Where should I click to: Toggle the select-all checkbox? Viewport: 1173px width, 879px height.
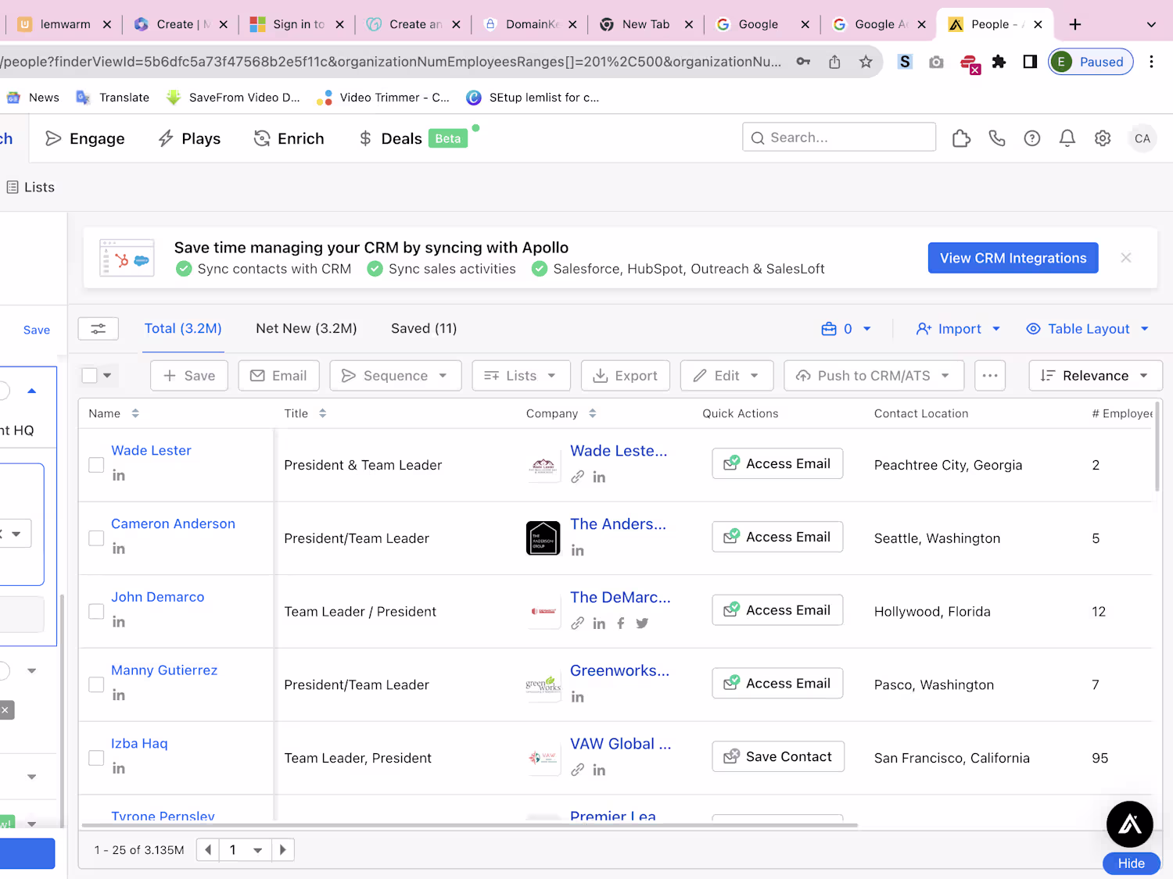point(90,376)
